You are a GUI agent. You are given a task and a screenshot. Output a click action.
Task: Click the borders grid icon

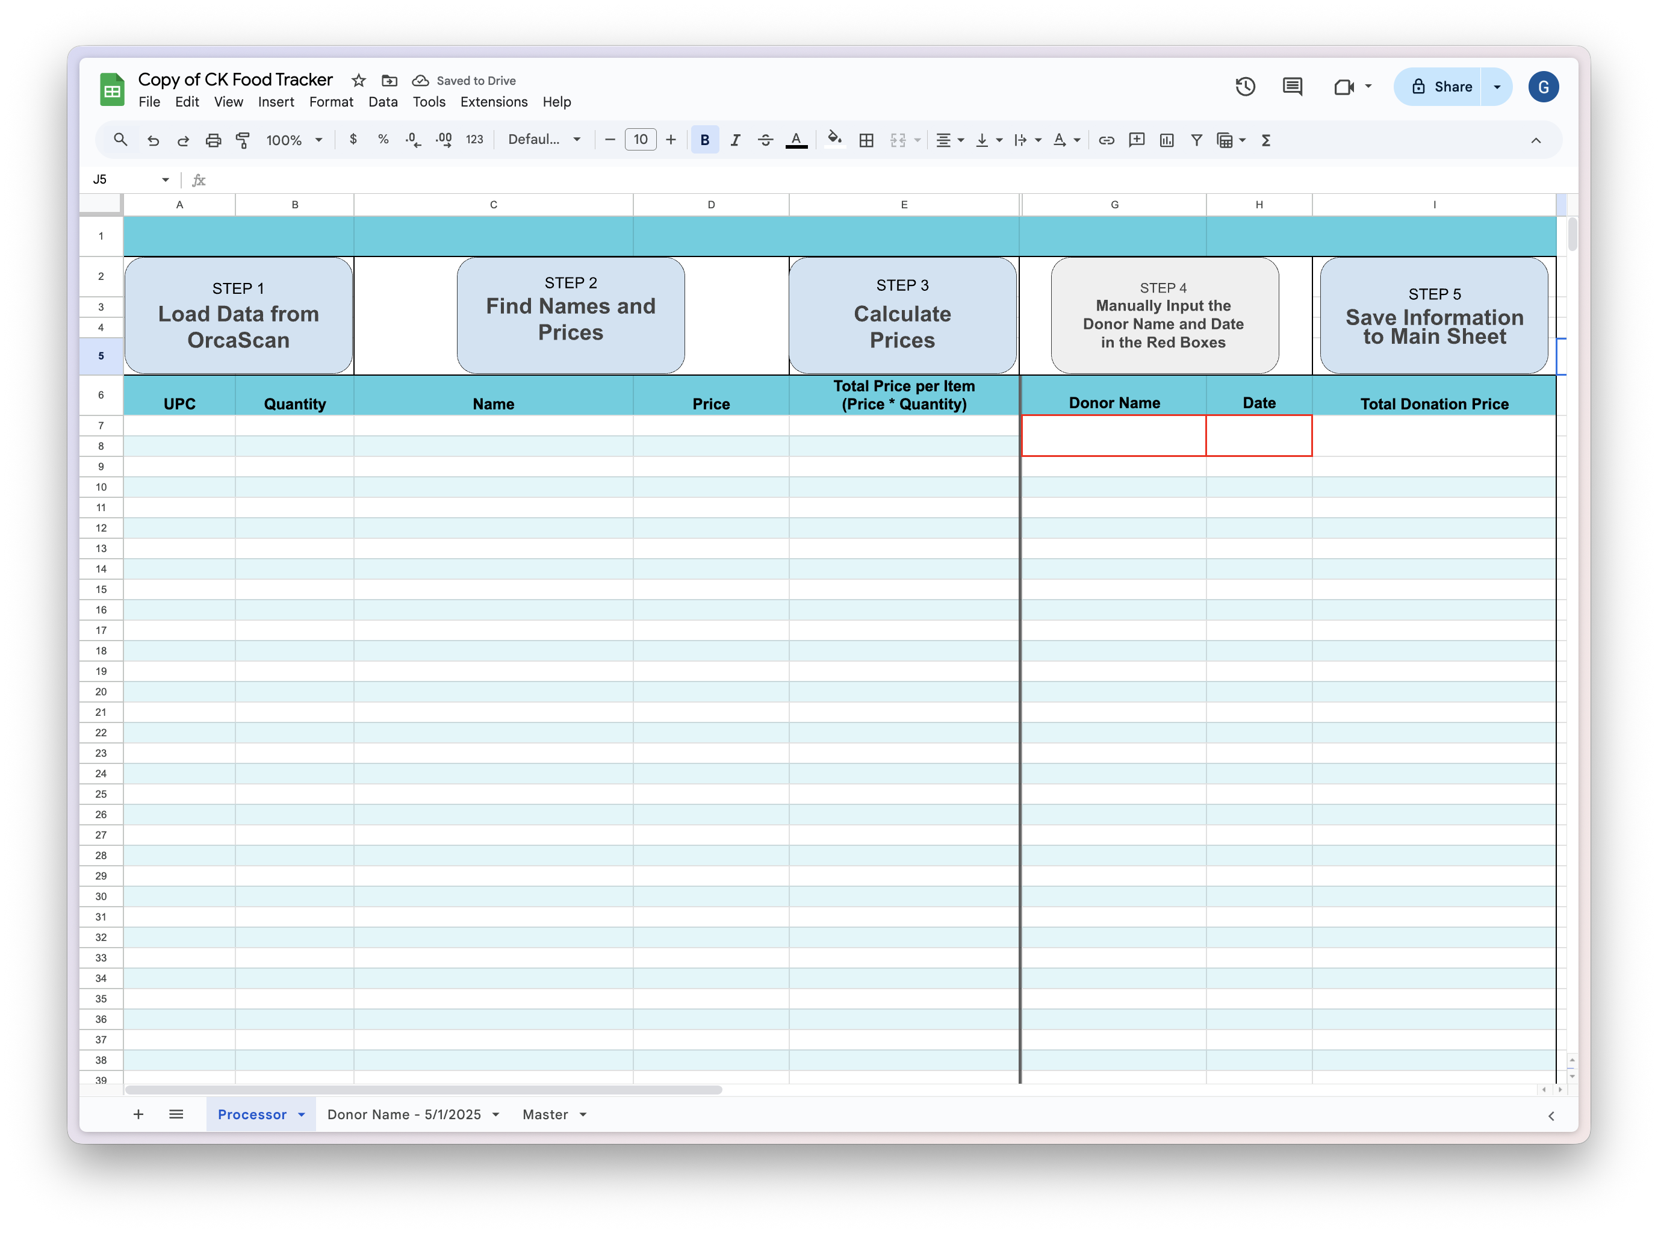click(x=866, y=140)
